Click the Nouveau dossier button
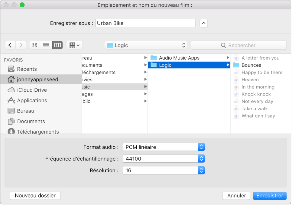 pyautogui.click(x=35, y=196)
